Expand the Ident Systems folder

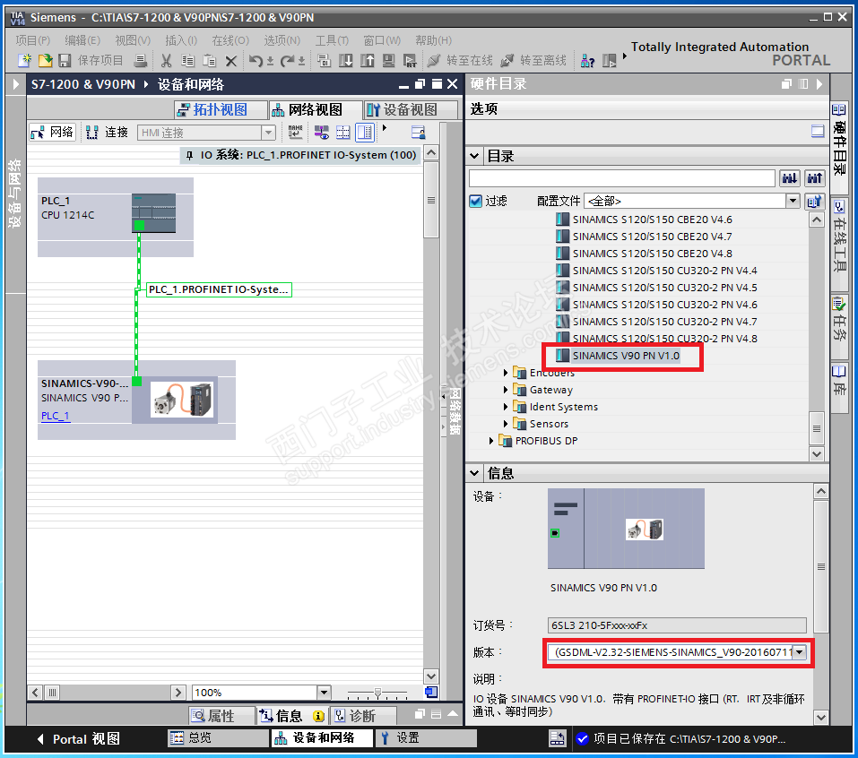pyautogui.click(x=506, y=407)
